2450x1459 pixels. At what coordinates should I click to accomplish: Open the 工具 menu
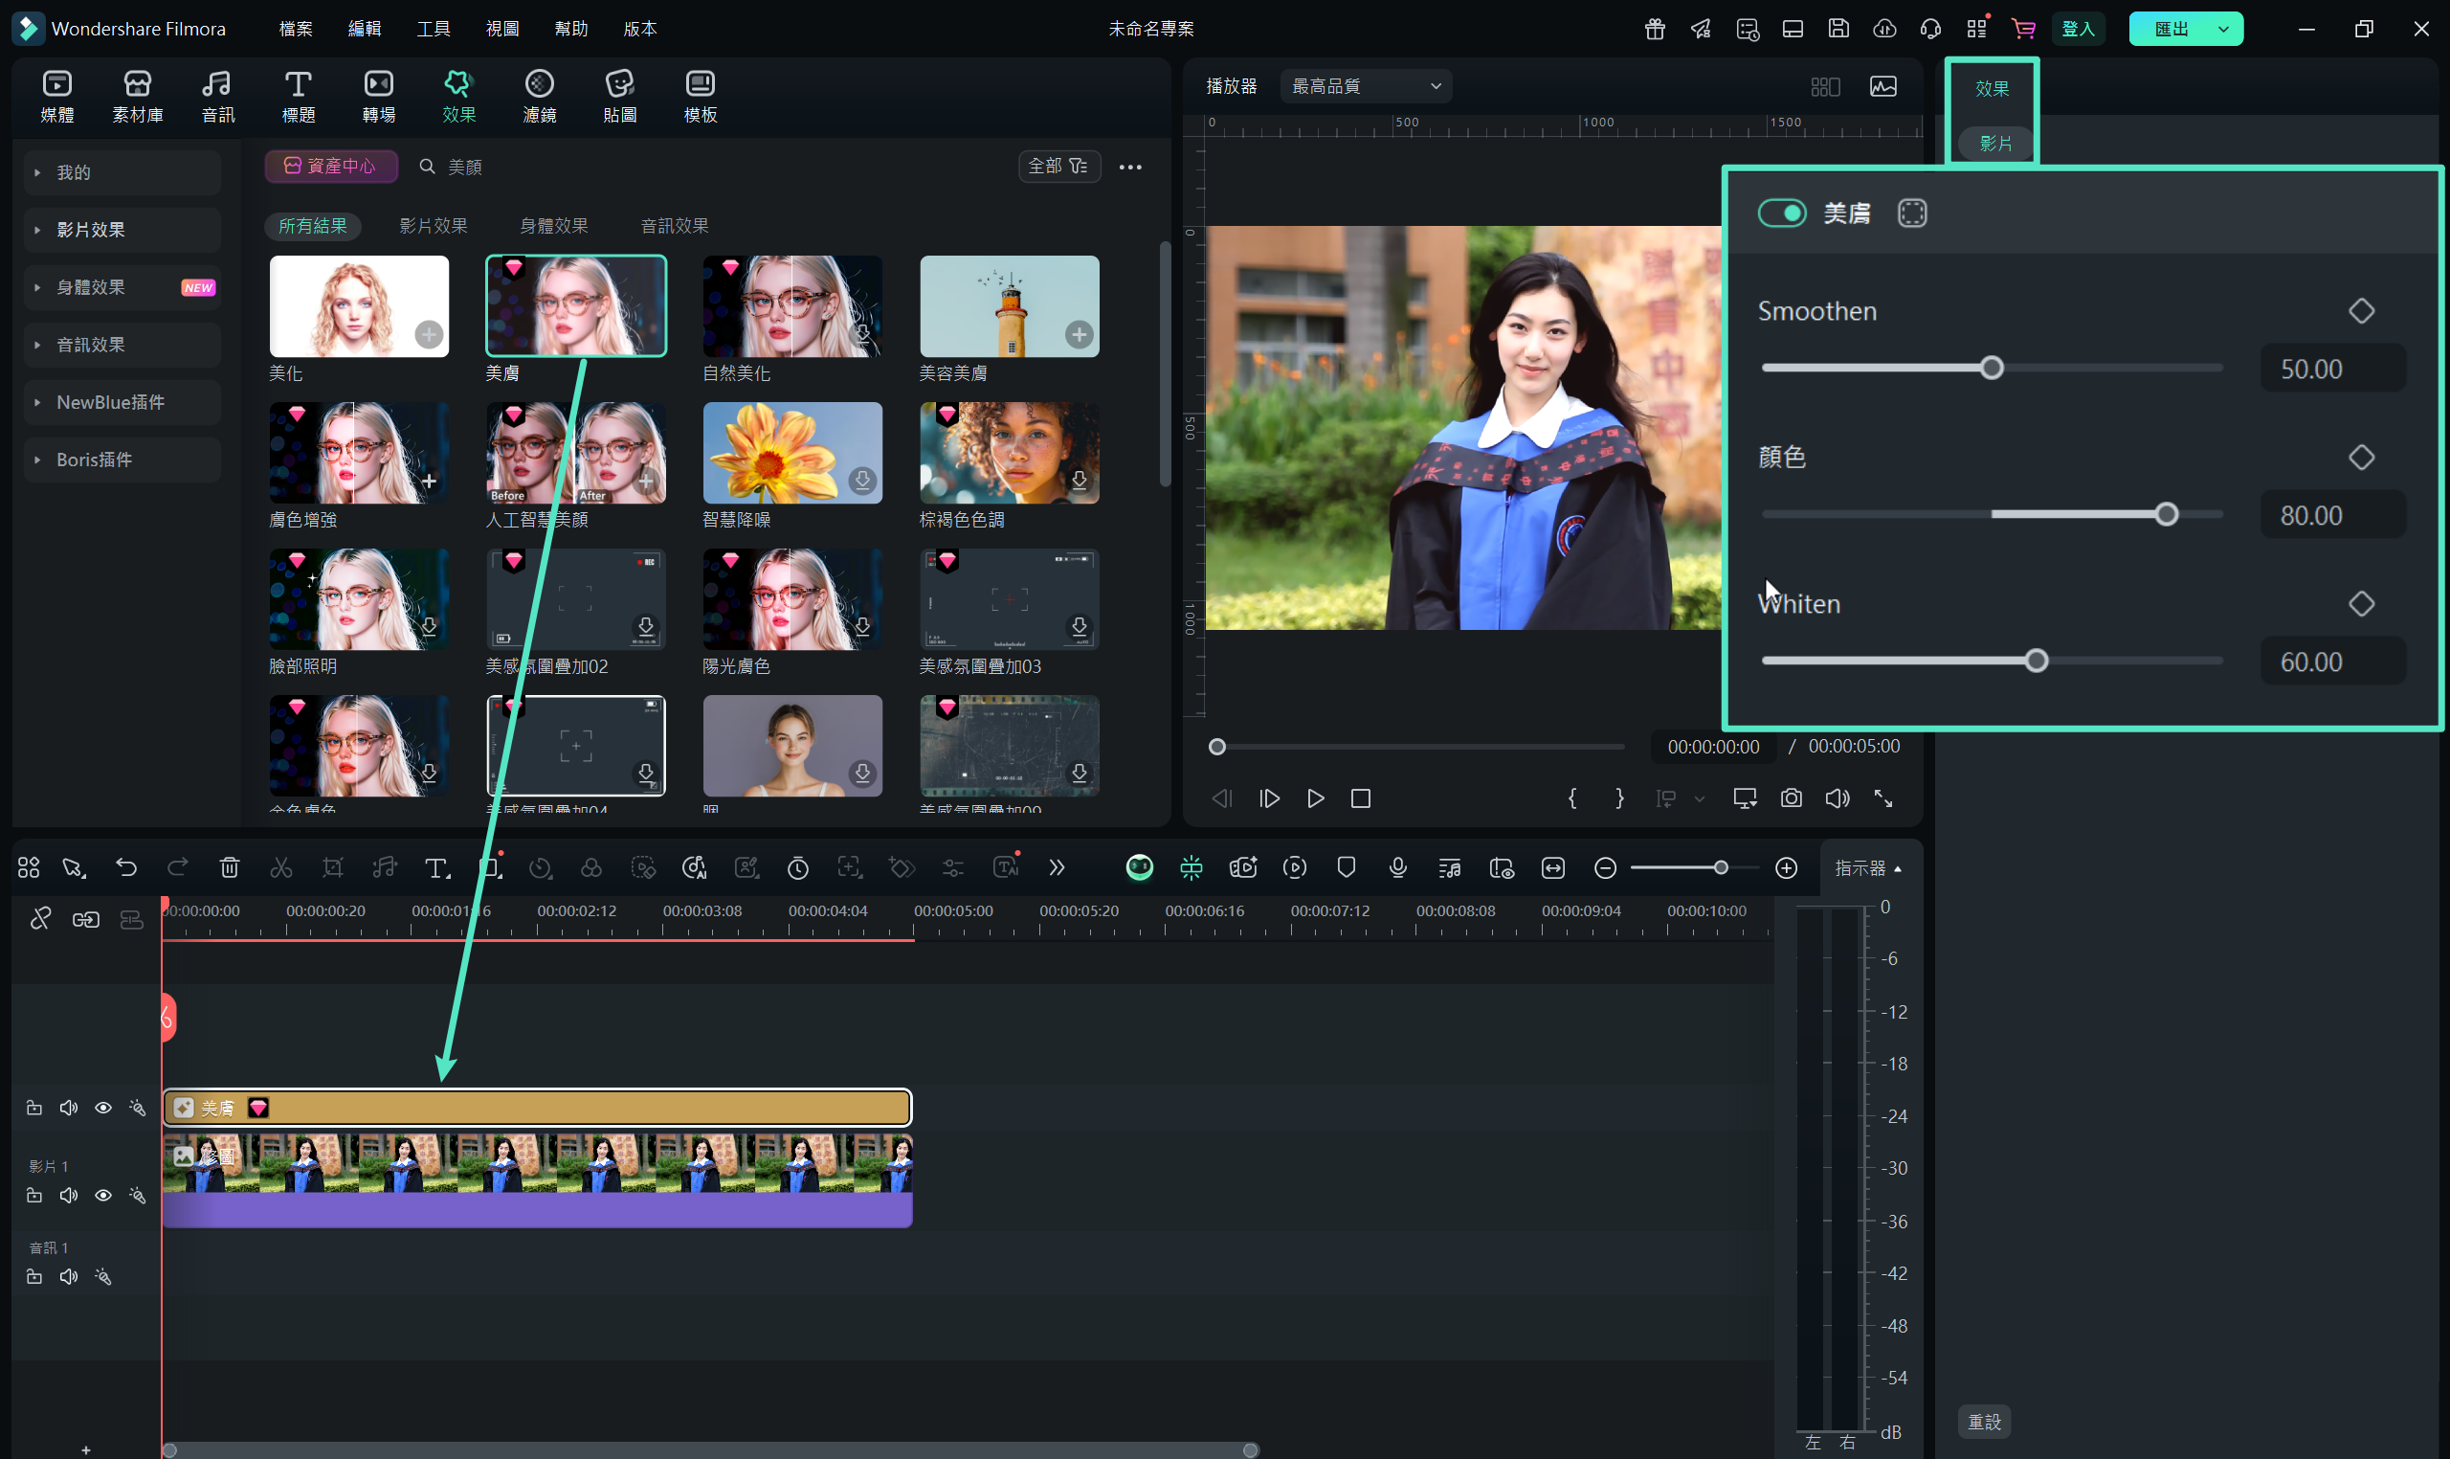point(434,29)
